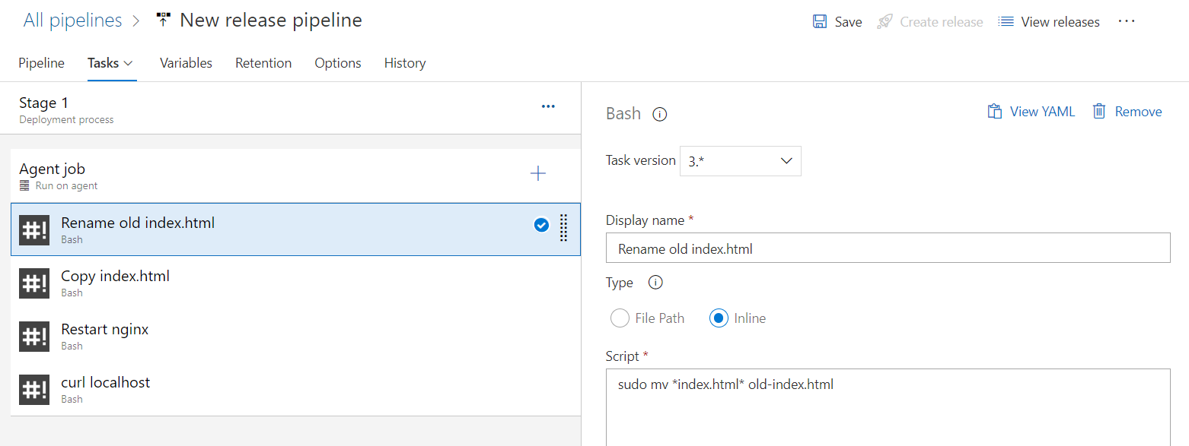Expand the Tasks tab chevron
This screenshot has width=1189, height=446.
tap(129, 63)
